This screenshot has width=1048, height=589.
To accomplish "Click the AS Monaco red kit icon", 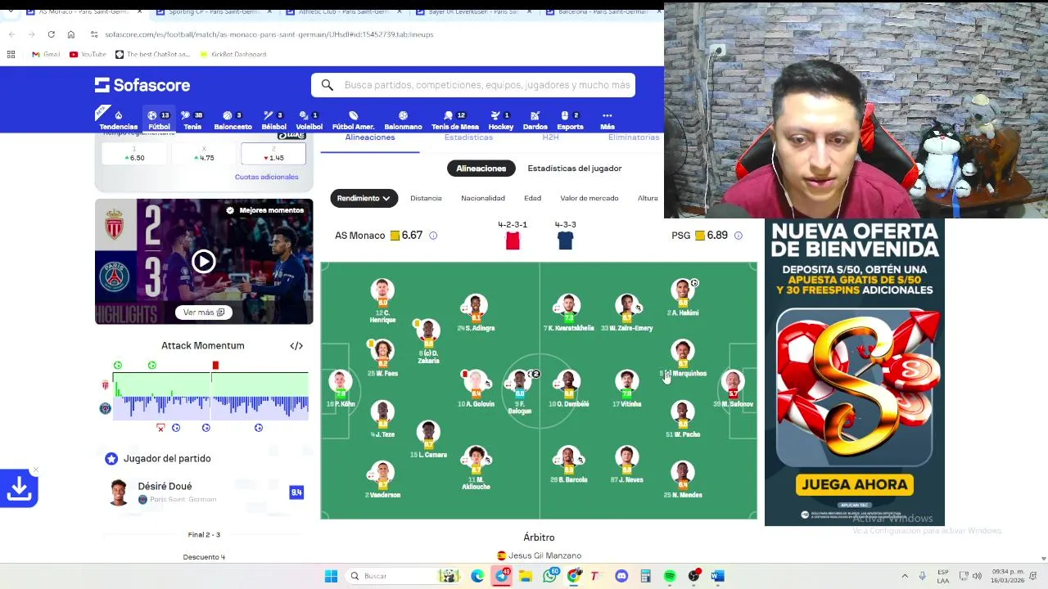I will (x=513, y=241).
